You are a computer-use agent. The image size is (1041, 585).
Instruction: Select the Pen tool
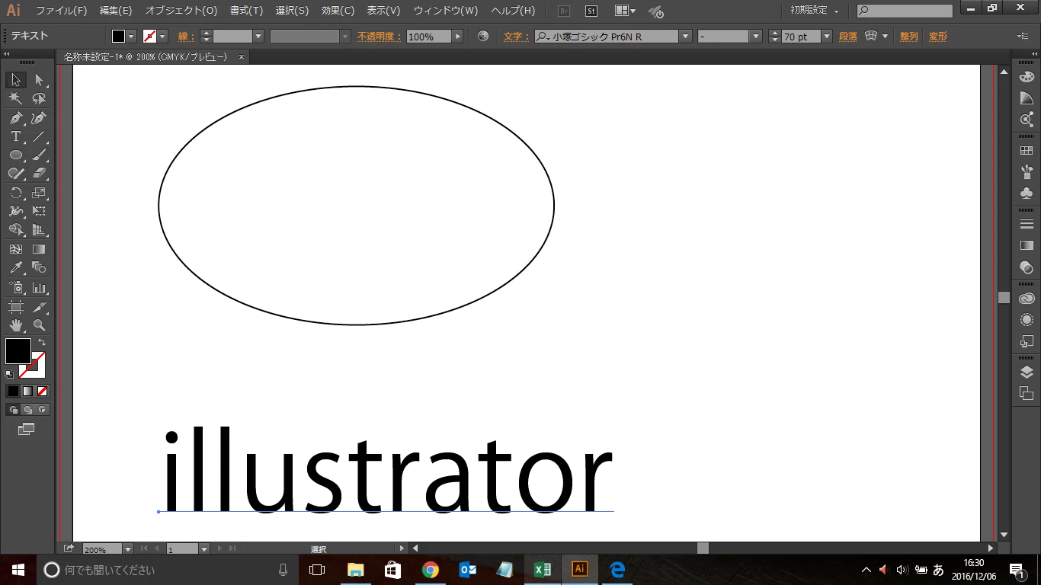[15, 118]
